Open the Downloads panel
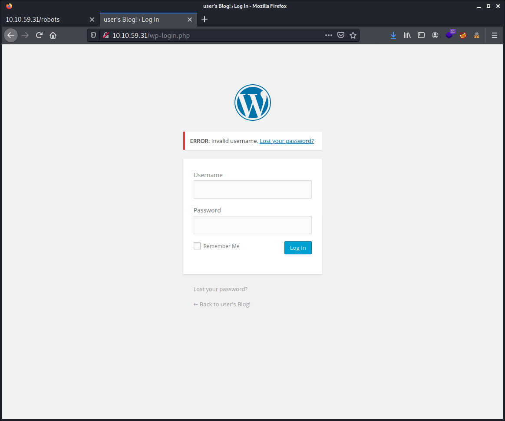This screenshot has width=505, height=421. [x=393, y=36]
